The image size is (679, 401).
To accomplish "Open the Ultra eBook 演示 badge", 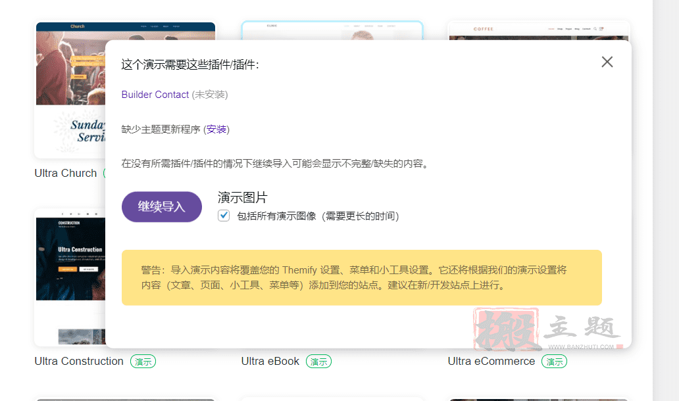I will (318, 361).
